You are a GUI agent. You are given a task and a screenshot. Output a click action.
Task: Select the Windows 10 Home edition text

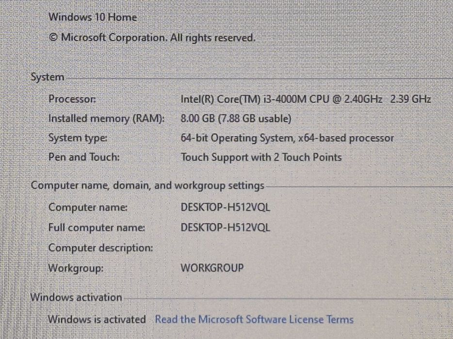point(93,17)
